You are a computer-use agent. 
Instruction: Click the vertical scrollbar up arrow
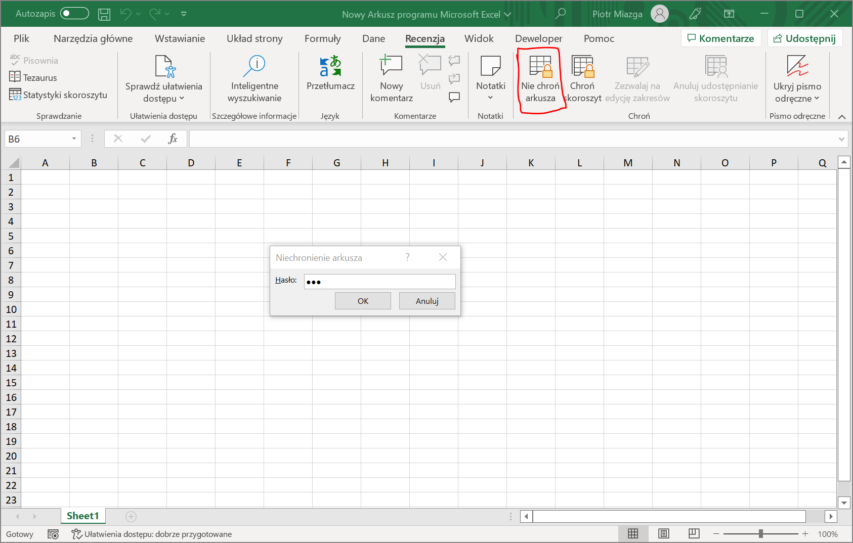click(843, 162)
